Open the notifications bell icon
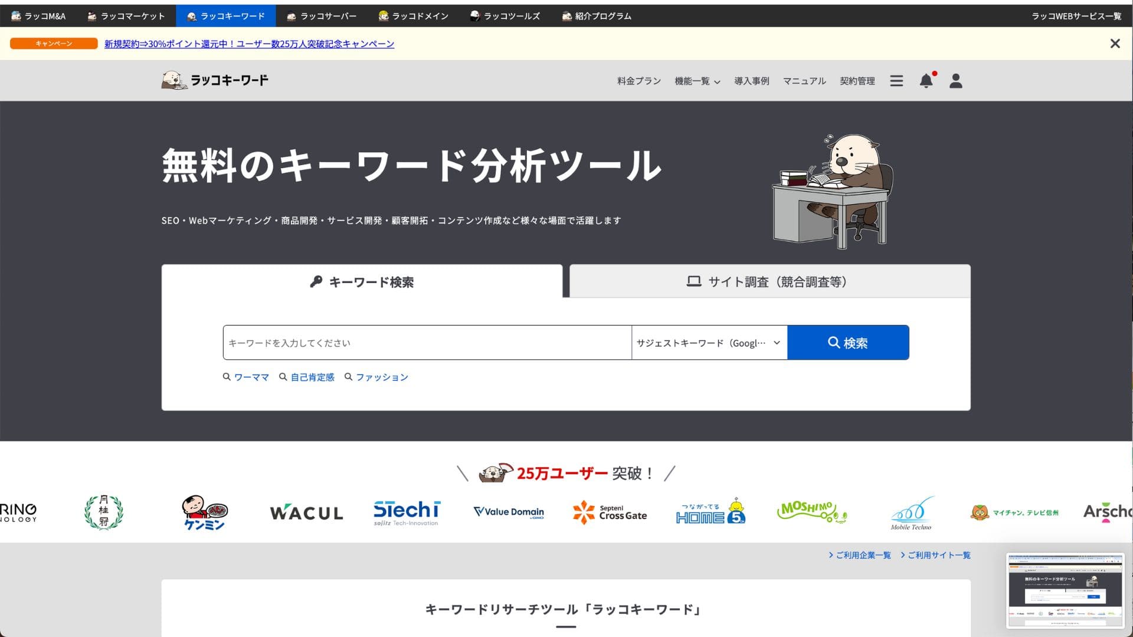Screen dimensions: 1133x637 (926, 80)
